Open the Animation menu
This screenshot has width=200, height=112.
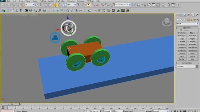click(51, 1)
